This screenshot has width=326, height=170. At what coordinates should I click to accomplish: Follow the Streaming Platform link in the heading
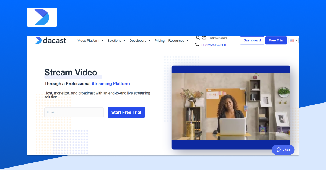click(x=111, y=84)
